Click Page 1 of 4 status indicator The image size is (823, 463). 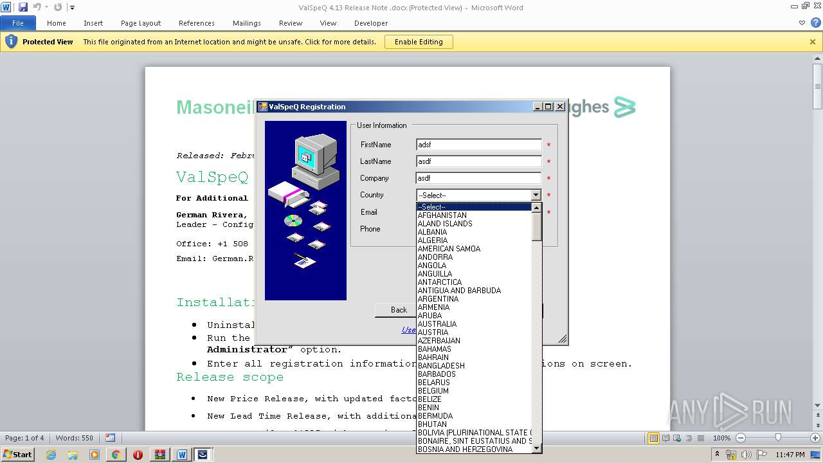pos(24,438)
